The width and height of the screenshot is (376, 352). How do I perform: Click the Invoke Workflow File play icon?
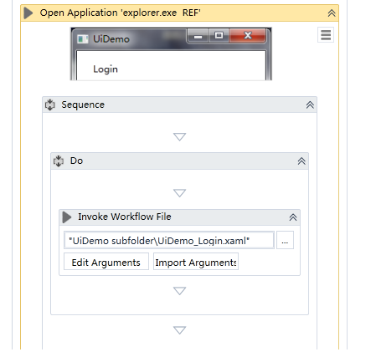pos(67,217)
